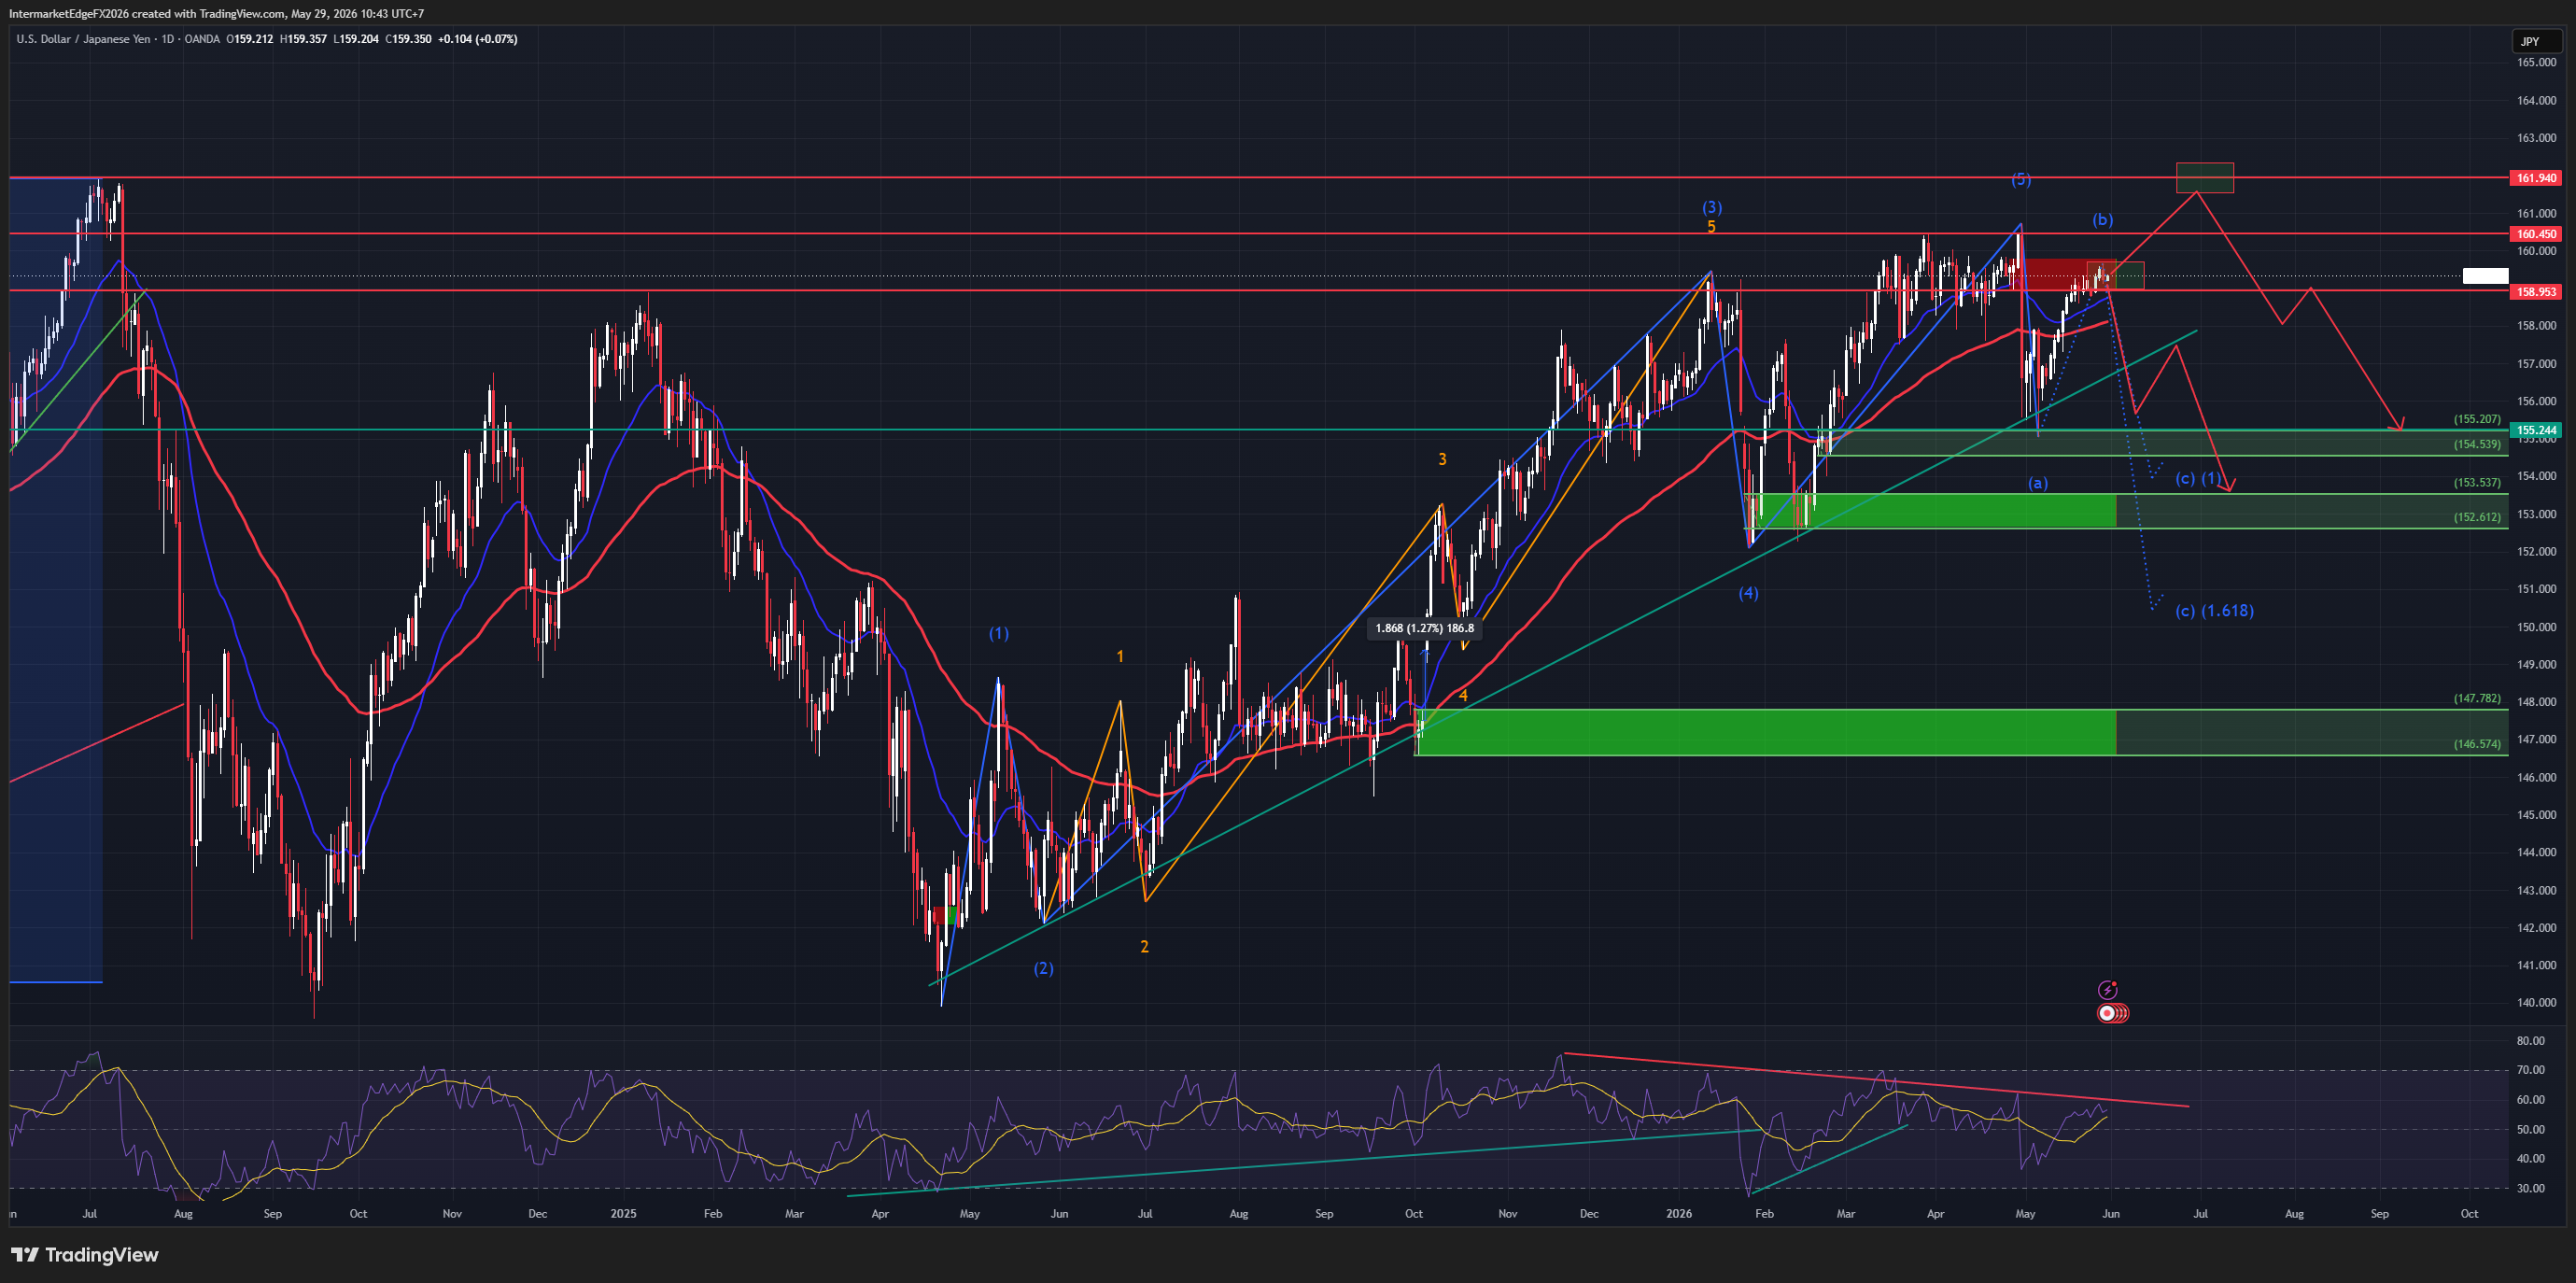Click the 155.244 green price label

coord(2536,430)
